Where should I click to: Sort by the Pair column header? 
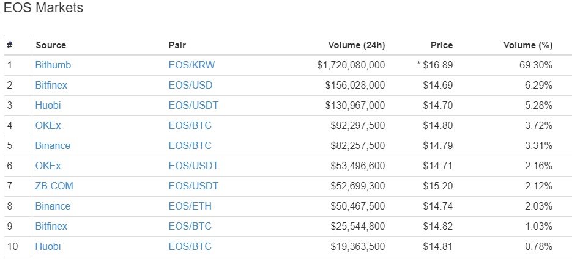point(177,45)
